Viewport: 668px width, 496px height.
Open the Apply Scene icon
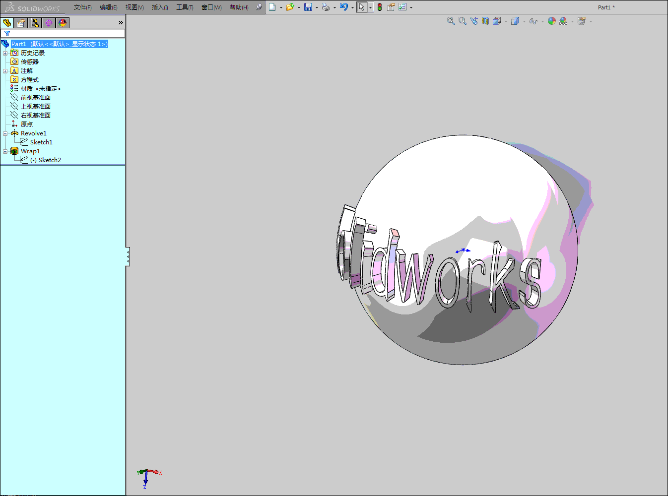coord(563,21)
